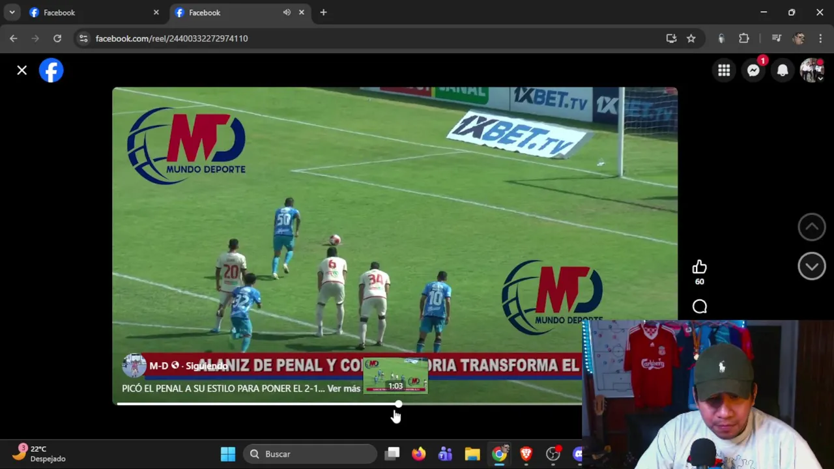
Task: Open Facebook notifications bell
Action: coord(783,70)
